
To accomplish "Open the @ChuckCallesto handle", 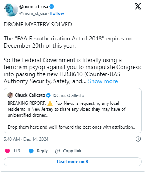I will pos(68,95).
